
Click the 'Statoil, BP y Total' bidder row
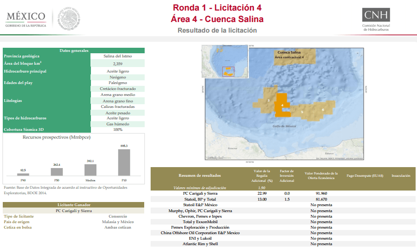[283, 199]
